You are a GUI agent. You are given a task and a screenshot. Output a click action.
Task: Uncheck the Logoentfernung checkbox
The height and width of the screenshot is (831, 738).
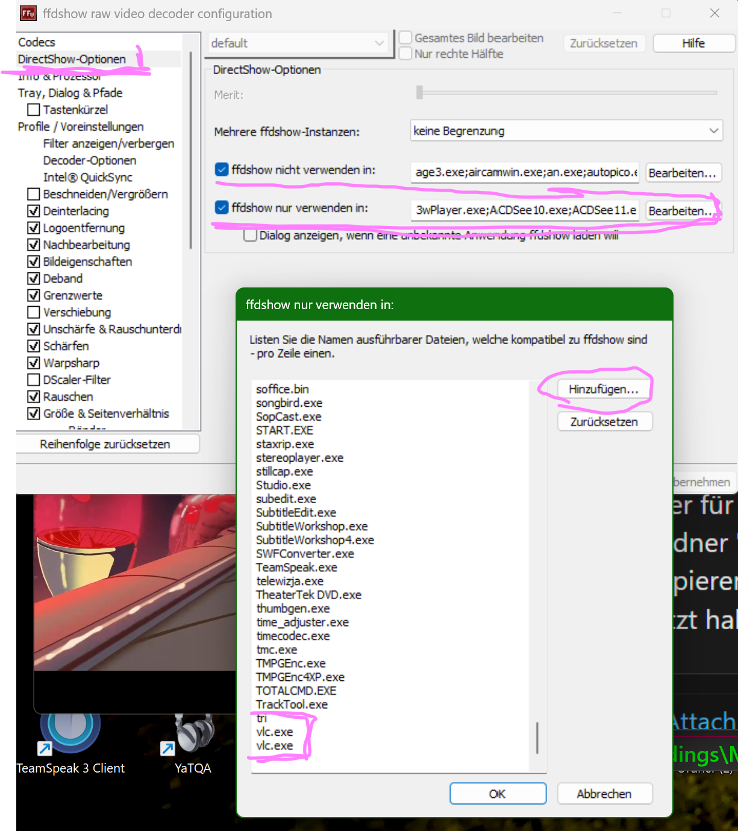tap(34, 228)
